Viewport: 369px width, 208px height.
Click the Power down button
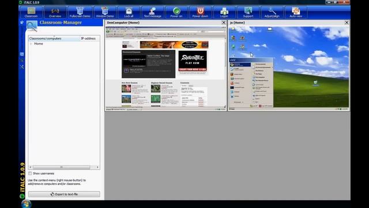(200, 12)
